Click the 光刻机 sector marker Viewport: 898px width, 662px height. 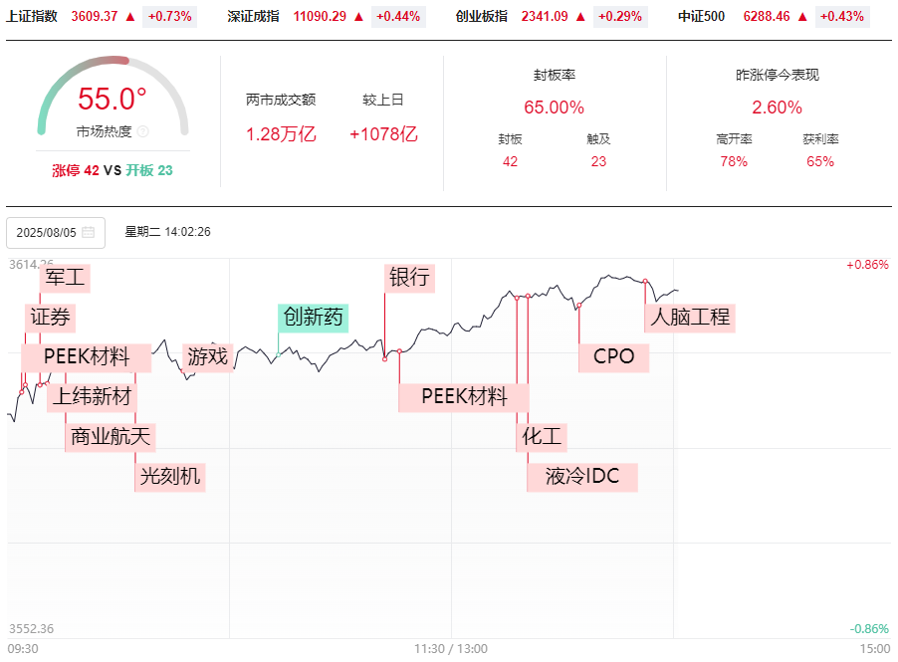pos(169,476)
